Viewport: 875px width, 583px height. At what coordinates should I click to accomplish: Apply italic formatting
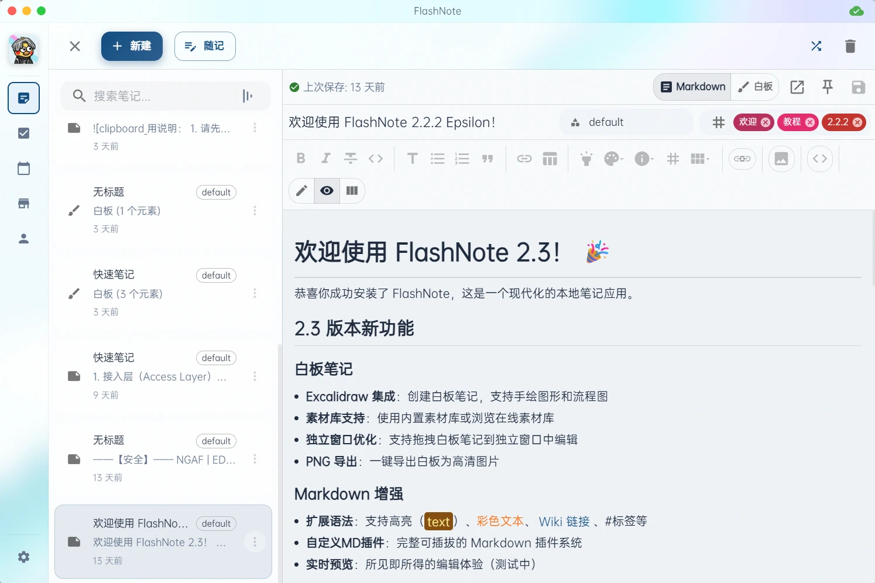326,159
